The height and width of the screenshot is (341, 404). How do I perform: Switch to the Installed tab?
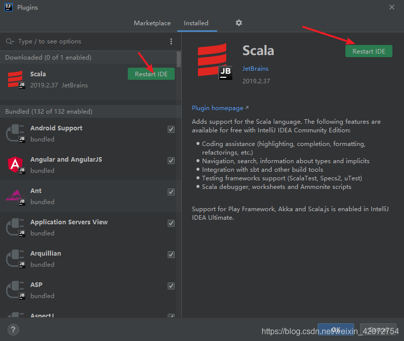click(196, 23)
